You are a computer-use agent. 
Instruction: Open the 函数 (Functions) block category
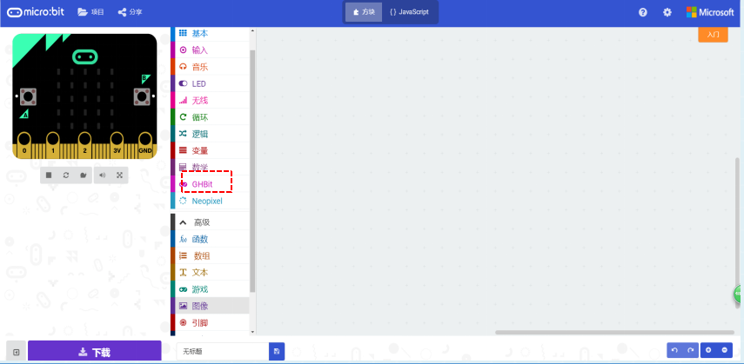[210, 240]
